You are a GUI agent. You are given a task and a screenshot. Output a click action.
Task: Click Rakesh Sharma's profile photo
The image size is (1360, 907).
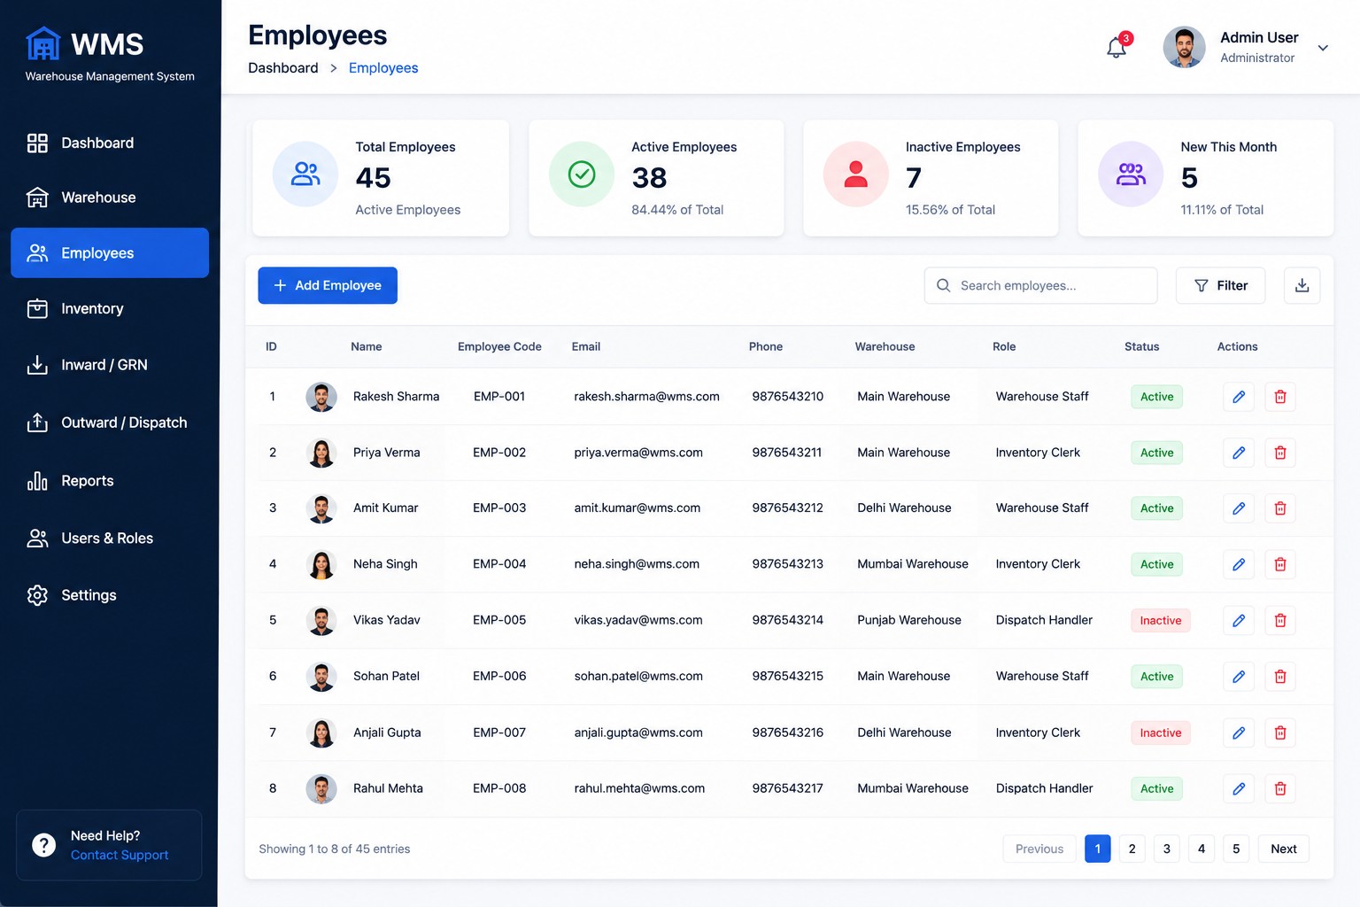pyautogui.click(x=321, y=397)
